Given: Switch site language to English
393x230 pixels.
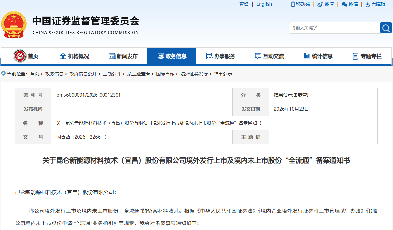Looking at the screenshot, I should tap(264, 4).
